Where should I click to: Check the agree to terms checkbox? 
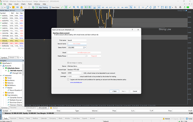pos(68,79)
